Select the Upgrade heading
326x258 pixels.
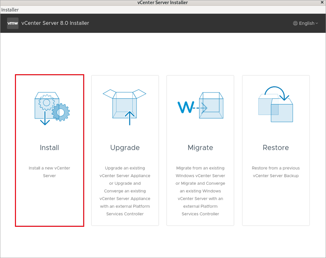coord(125,148)
